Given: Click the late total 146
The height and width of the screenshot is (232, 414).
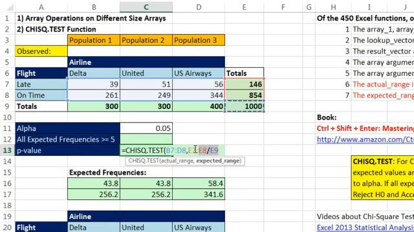Looking at the screenshot, I should 245,84.
